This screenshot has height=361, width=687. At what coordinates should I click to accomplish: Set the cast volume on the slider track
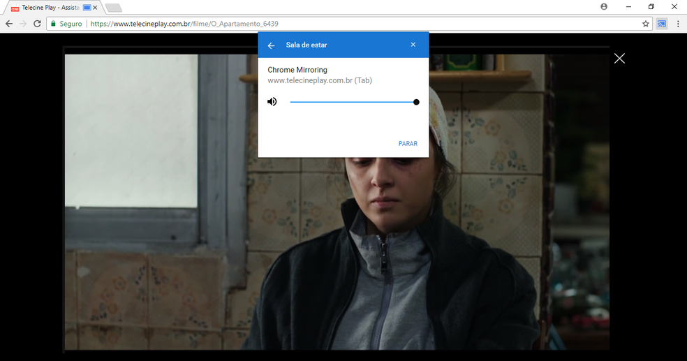coord(353,102)
